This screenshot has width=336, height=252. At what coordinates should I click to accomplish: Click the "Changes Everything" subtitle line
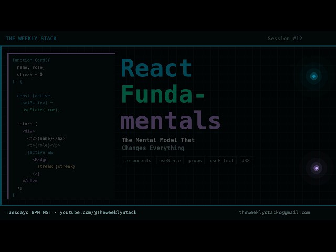[153, 148]
